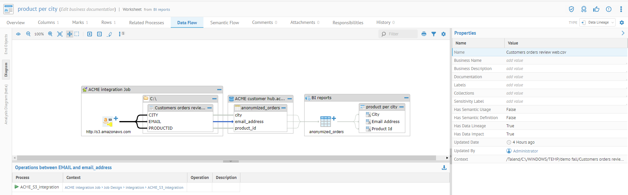
Task: Click the horizontal diagram scrollbar
Action: pos(226,158)
